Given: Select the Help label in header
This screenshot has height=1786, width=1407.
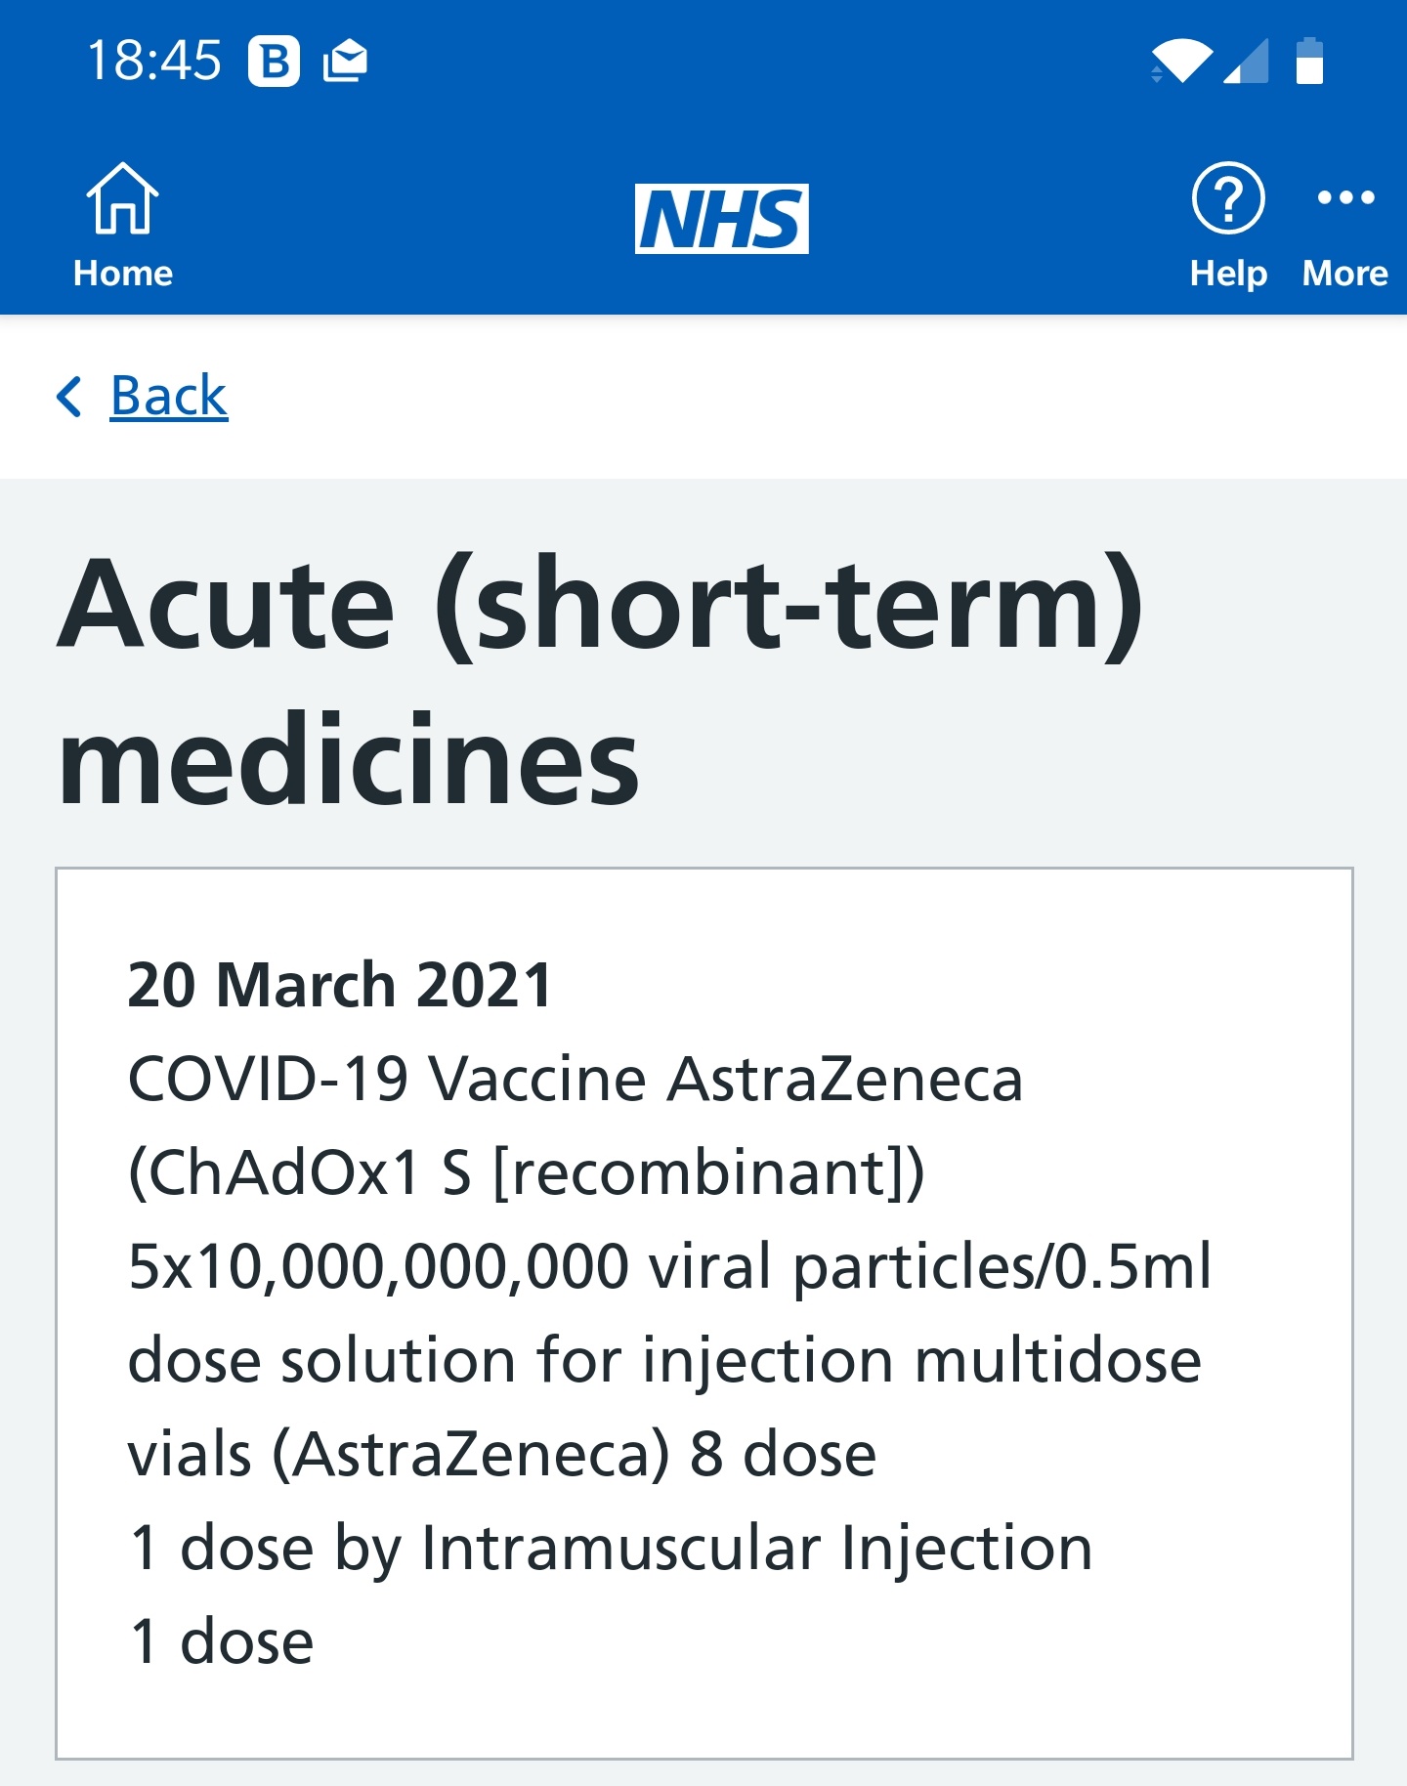Looking at the screenshot, I should [x=1228, y=274].
